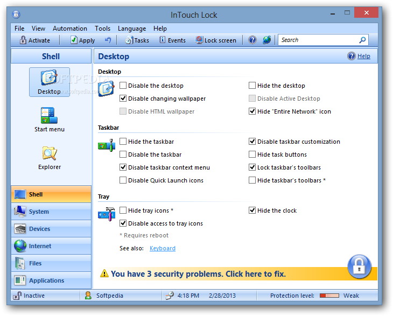Click the 4:18 PM time in status bar

(x=188, y=296)
